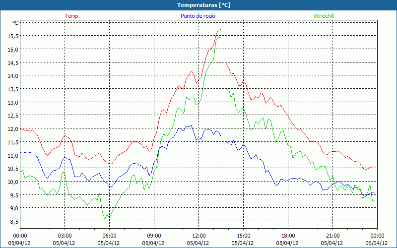Click the 11,5 y-axis value

13,142
